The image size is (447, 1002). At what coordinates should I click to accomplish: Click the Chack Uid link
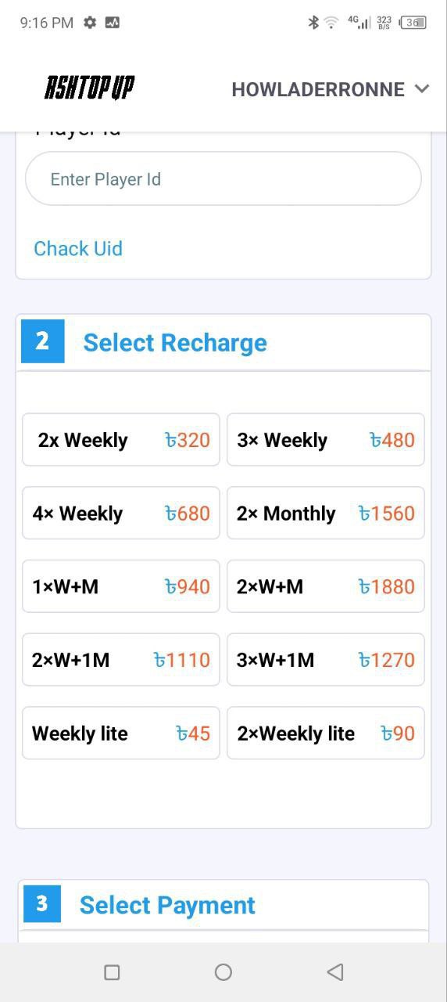pyautogui.click(x=78, y=248)
